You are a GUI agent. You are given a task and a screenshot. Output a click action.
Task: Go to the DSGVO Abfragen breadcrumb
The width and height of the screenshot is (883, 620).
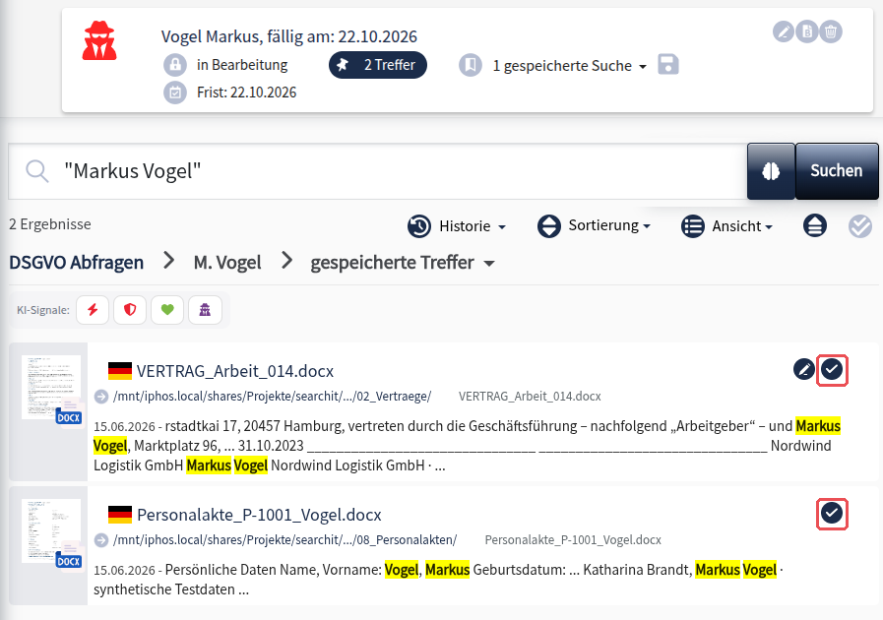coord(77,263)
